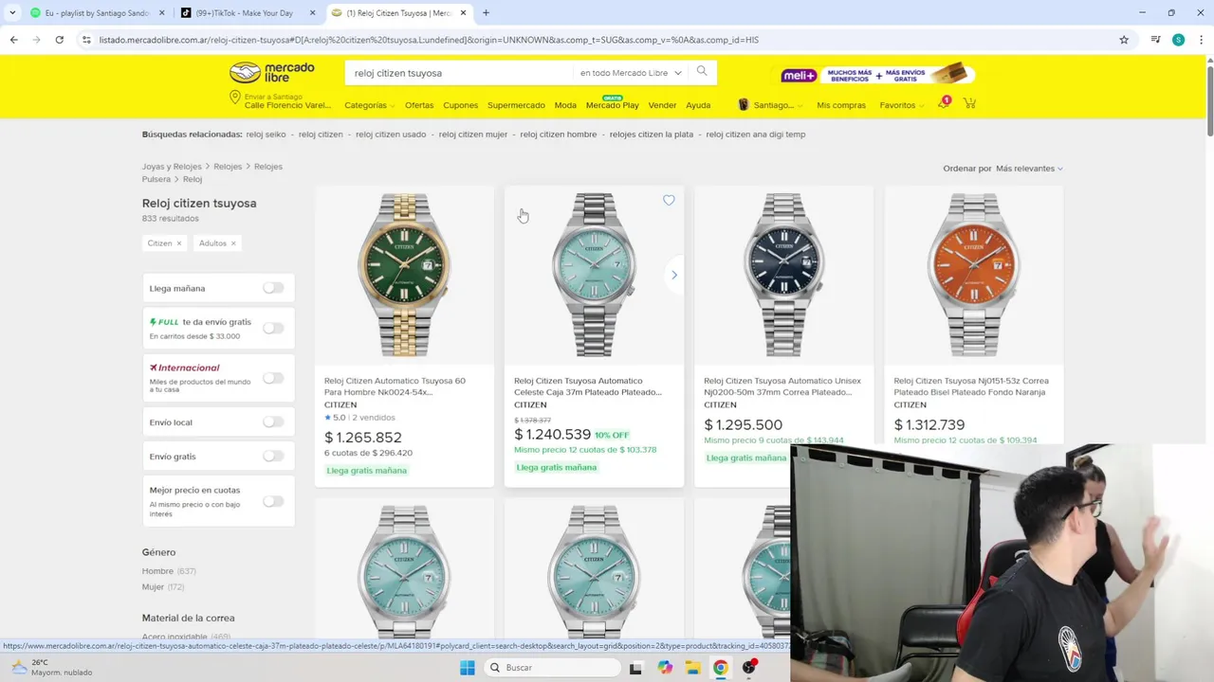Viewport: 1214px width, 682px height.
Task: Remove the Citizen filter tag
Action: tap(178, 243)
